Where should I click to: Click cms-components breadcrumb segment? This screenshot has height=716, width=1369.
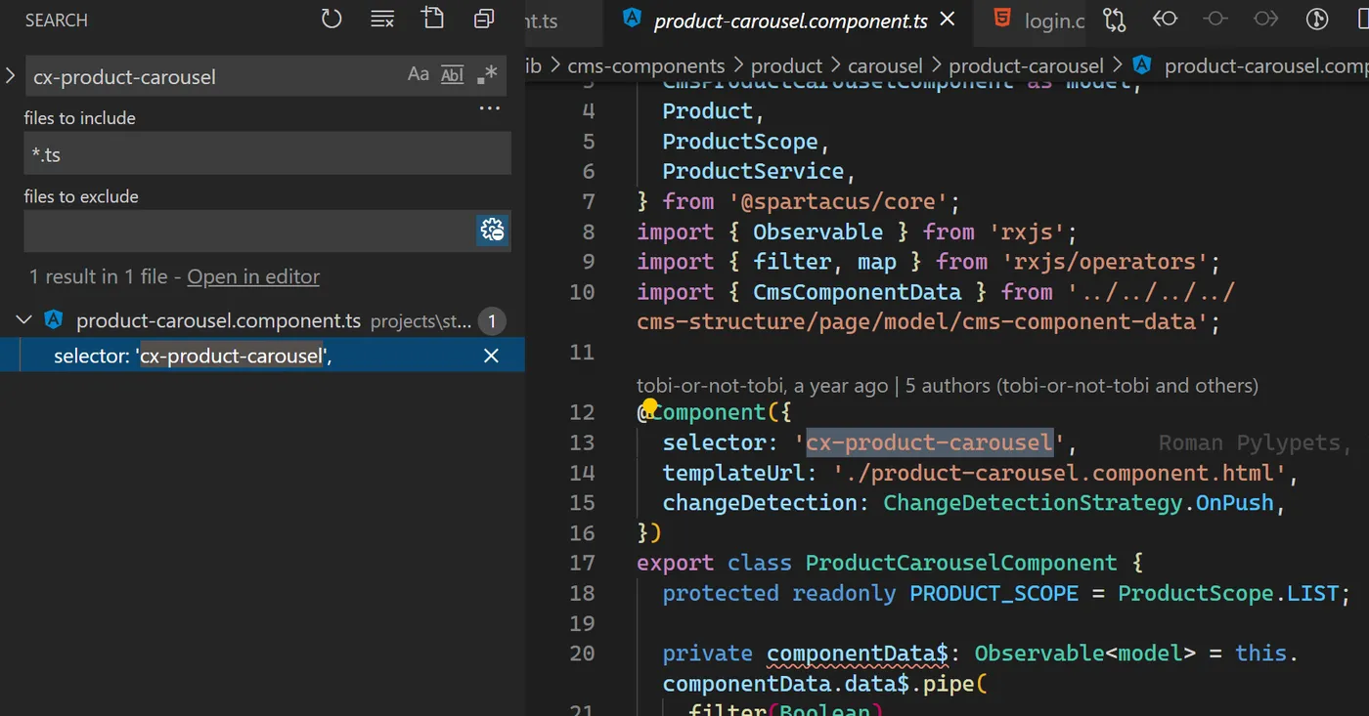pos(647,65)
